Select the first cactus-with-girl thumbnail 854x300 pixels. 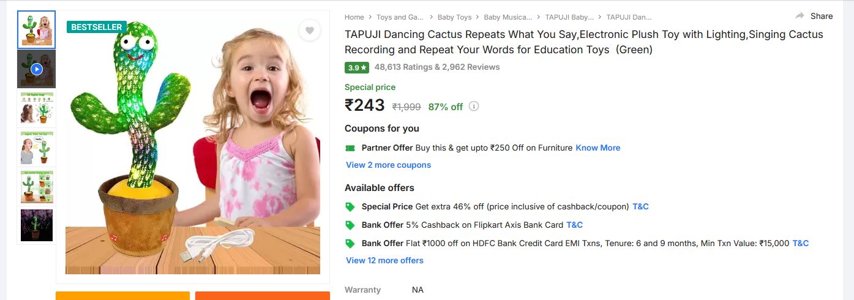tap(36, 30)
